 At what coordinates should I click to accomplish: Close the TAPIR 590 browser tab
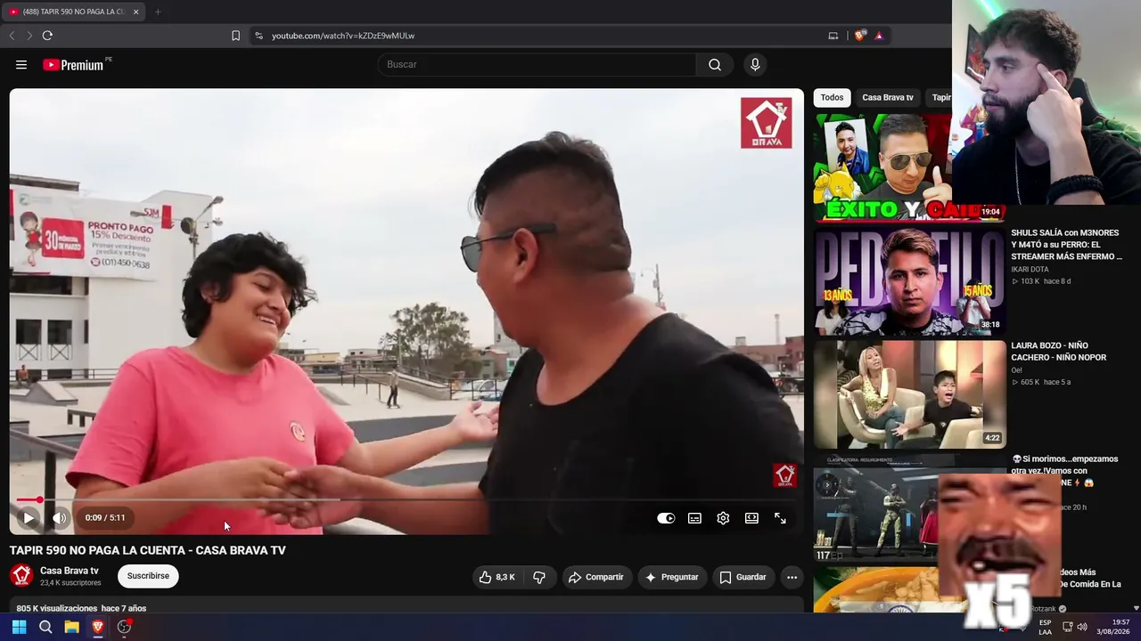pos(135,12)
